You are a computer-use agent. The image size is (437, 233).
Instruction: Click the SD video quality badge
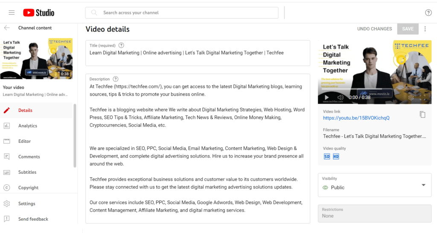[x=327, y=156]
